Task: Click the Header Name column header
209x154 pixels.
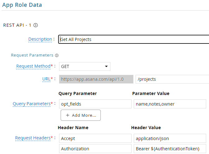Action: 73,128
